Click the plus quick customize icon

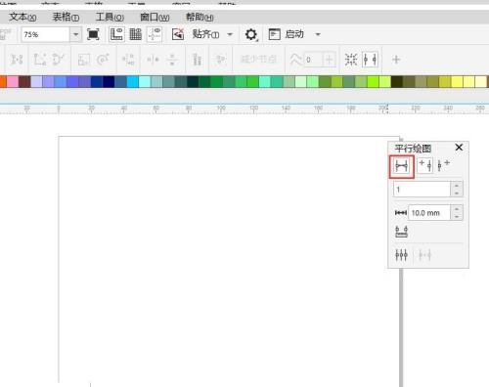point(396,60)
